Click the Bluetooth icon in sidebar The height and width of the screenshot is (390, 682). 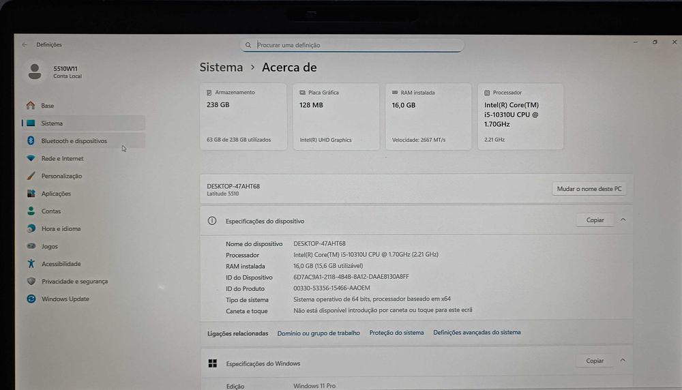coord(31,140)
